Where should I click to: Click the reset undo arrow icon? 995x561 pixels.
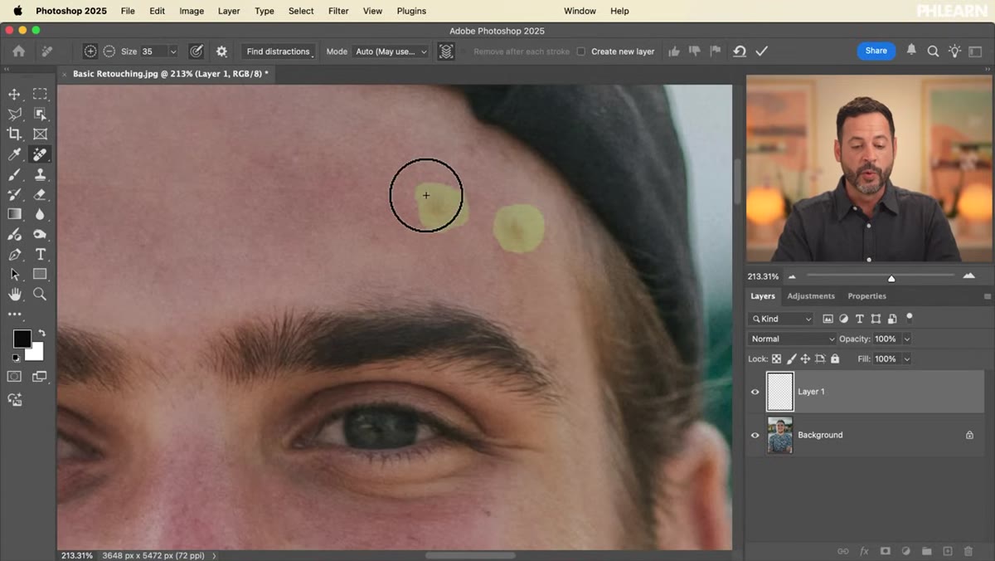tap(740, 51)
